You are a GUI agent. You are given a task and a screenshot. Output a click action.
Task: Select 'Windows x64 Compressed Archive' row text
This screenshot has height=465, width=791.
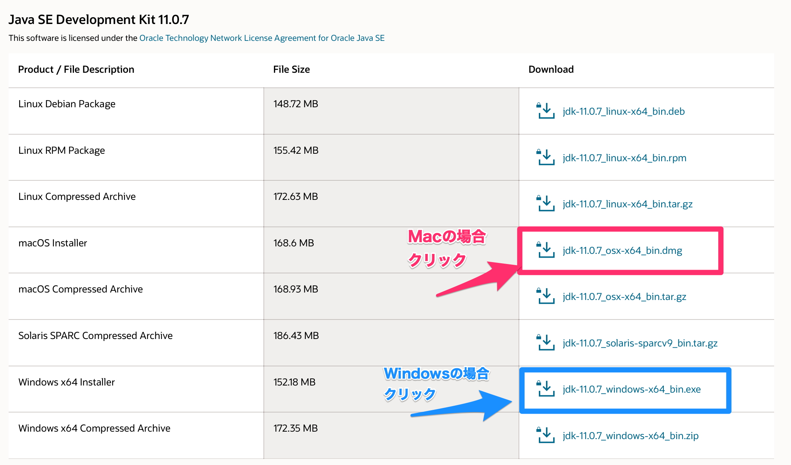pos(94,428)
